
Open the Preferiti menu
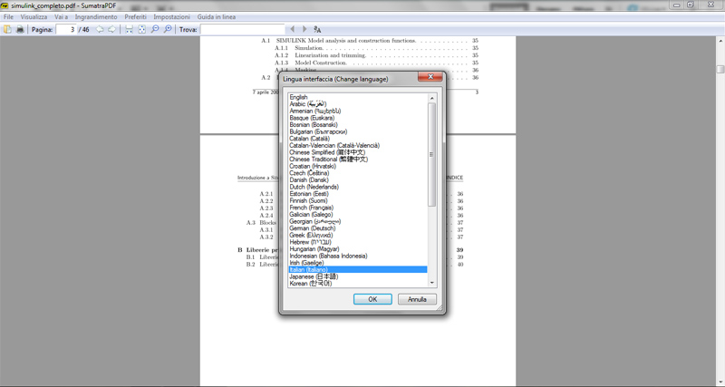(135, 16)
